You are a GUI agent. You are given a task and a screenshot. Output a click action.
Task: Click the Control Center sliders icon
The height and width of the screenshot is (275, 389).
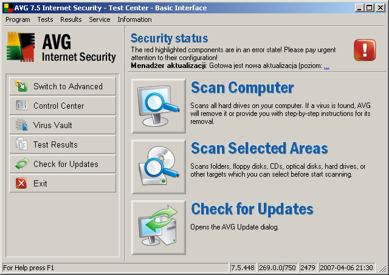pyautogui.click(x=22, y=105)
